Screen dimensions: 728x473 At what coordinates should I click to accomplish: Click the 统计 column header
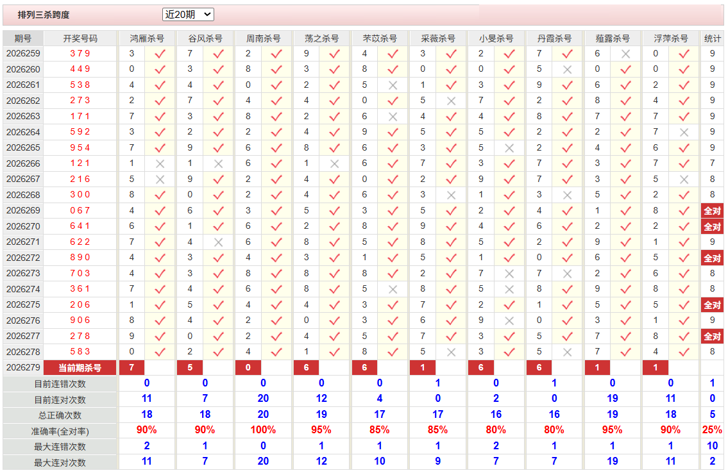(x=712, y=38)
